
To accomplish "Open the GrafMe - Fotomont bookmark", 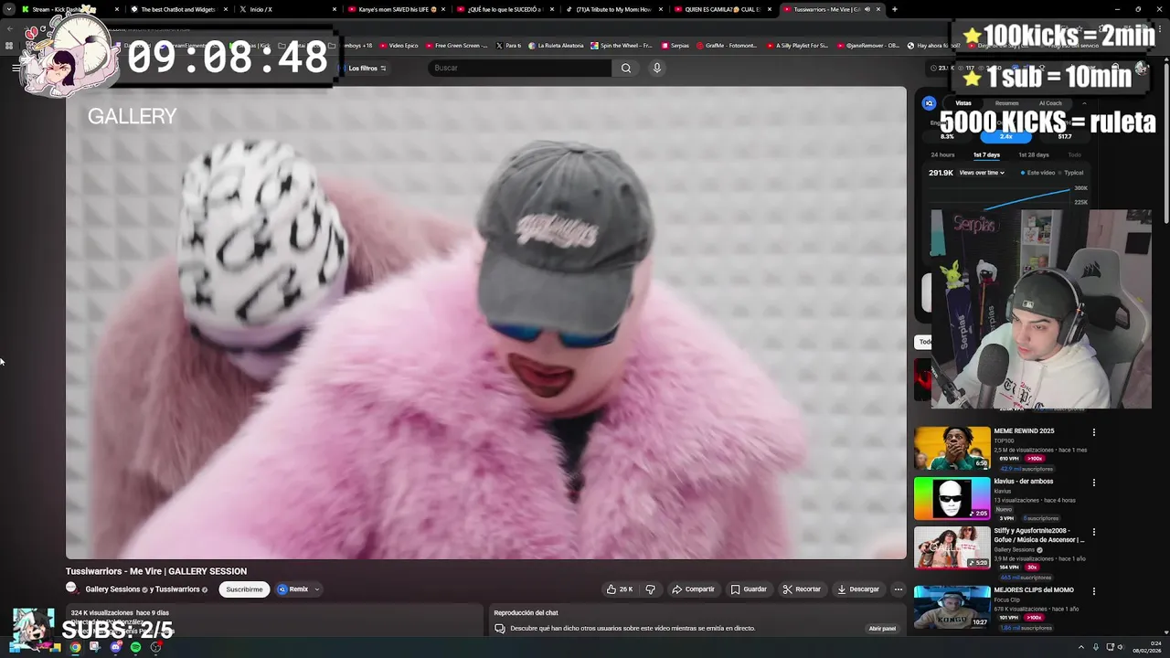I will [727, 45].
